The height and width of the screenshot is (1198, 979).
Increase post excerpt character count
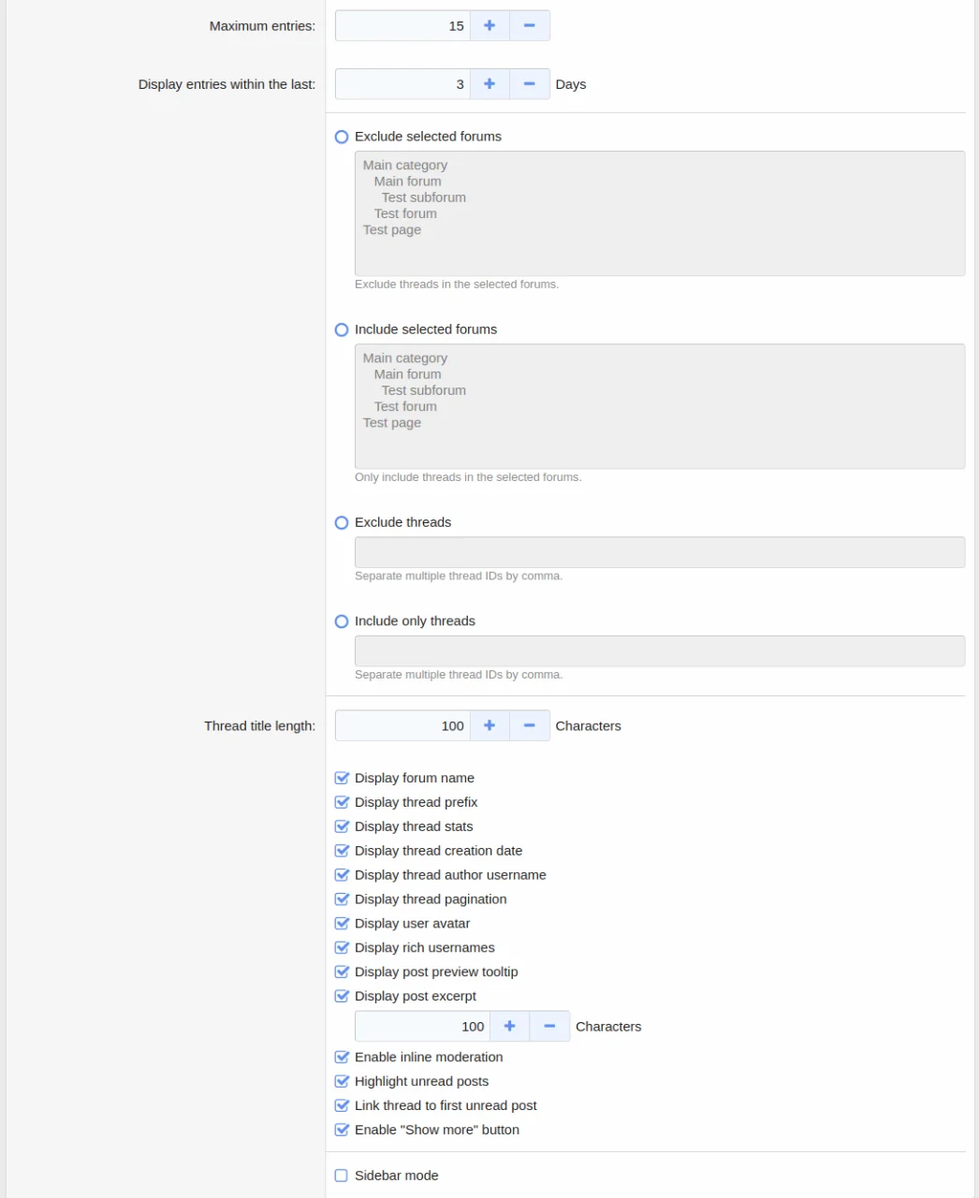tap(509, 1027)
